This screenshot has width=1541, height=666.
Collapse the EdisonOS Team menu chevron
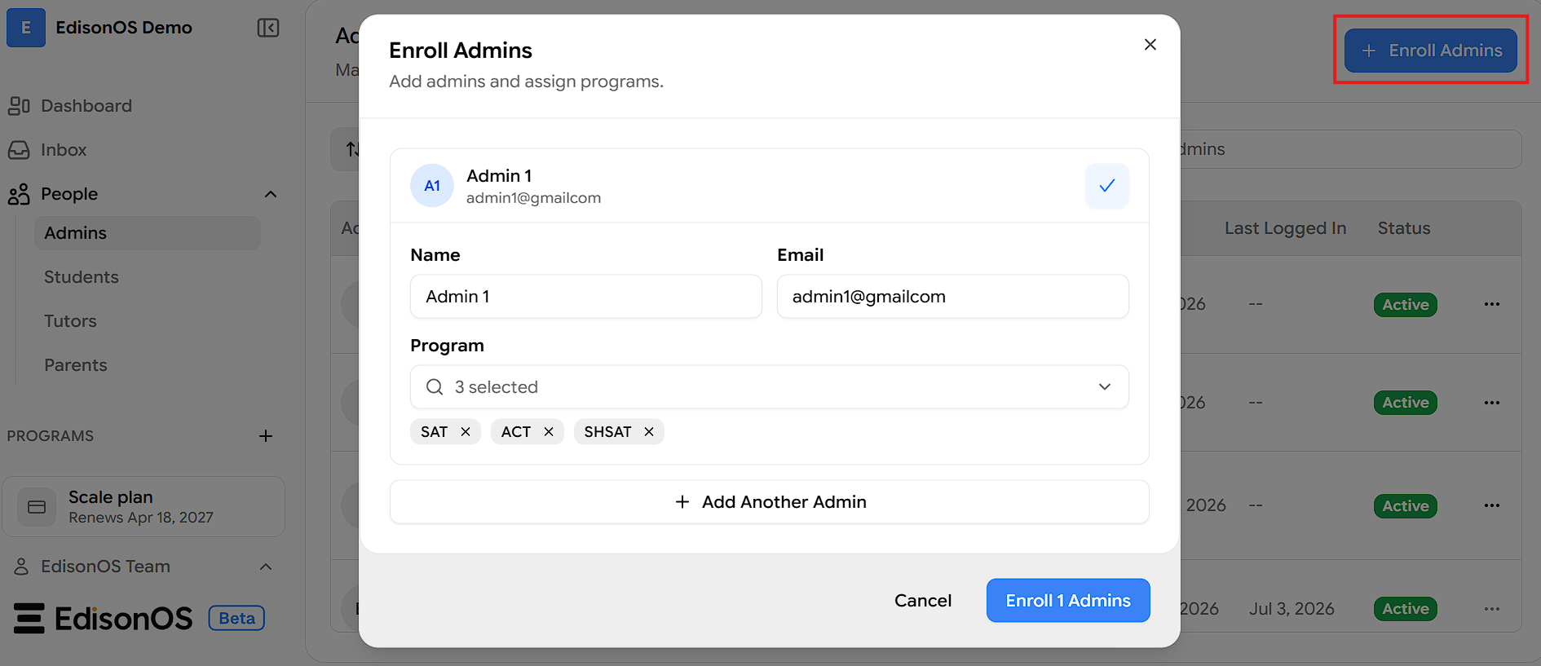click(266, 567)
